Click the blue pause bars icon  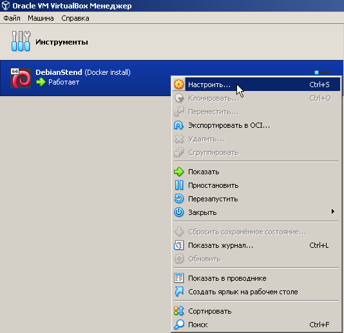pyautogui.click(x=179, y=185)
